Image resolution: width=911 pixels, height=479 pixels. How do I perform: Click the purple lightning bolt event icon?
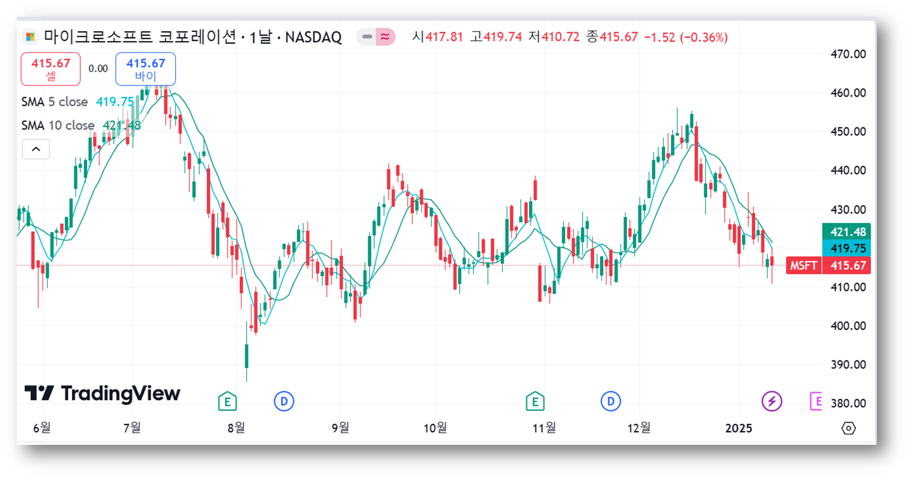tap(772, 402)
